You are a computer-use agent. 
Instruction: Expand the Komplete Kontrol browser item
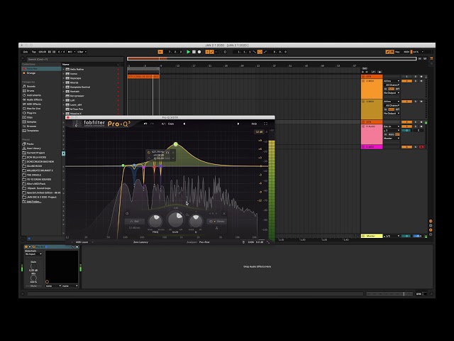click(x=63, y=87)
